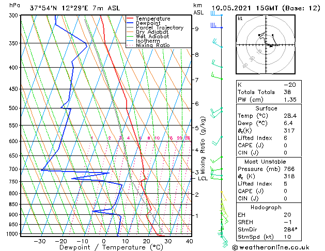Screen dimensions: 325x251
Task: Click the yellow wind barb near 800 hPa
Action: 224,196
